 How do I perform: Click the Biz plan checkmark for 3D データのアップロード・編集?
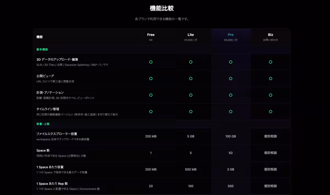[x=270, y=62]
